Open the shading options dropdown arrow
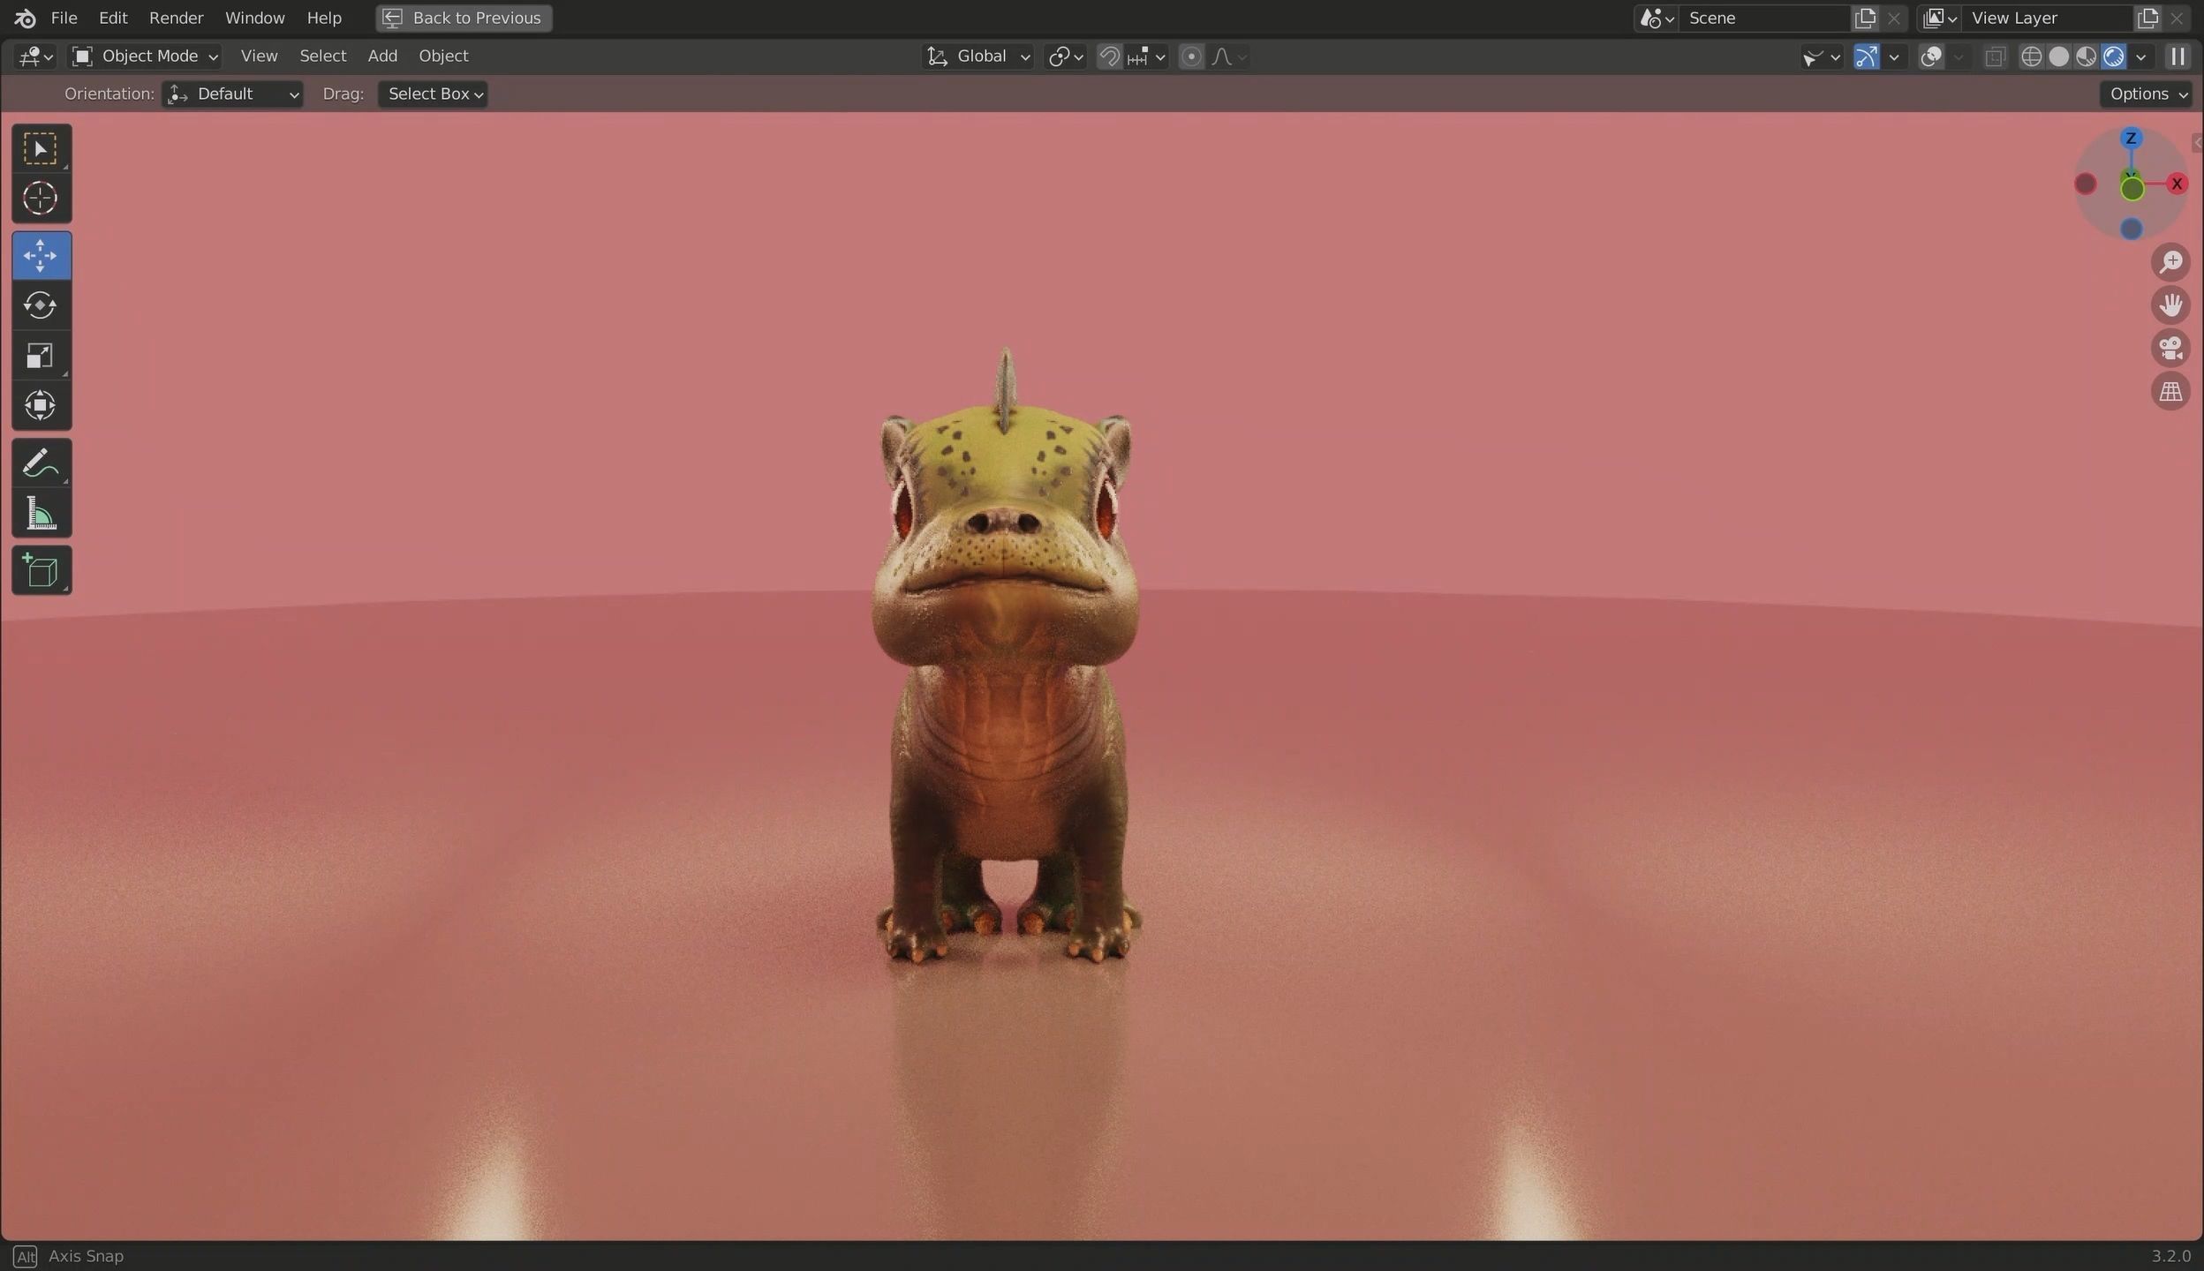The image size is (2204, 1271). pos(2140,56)
